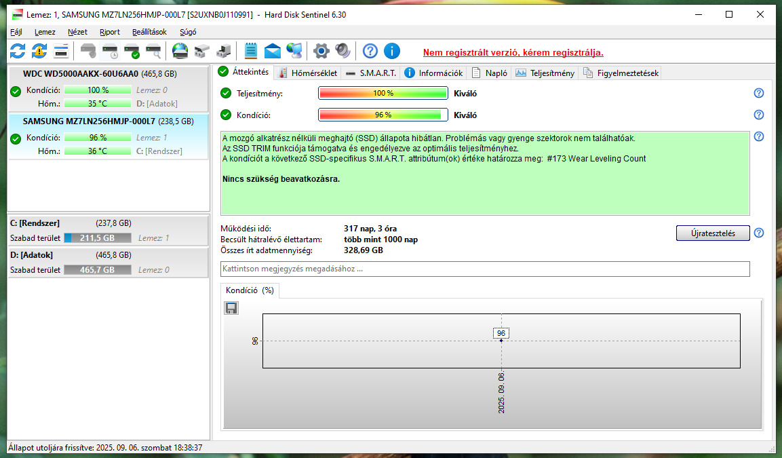Select the D: [Adatok] partition entry
This screenshot has height=458, width=782.
point(109,263)
